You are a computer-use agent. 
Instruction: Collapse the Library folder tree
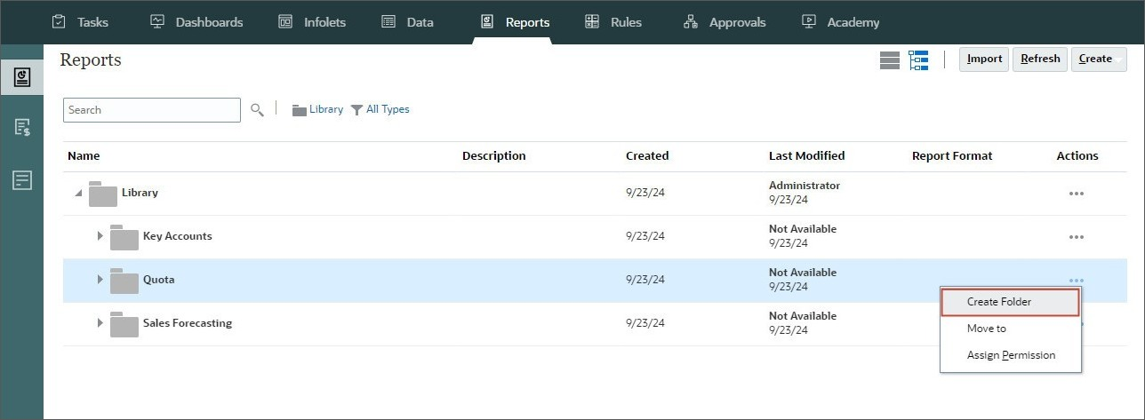(79, 193)
